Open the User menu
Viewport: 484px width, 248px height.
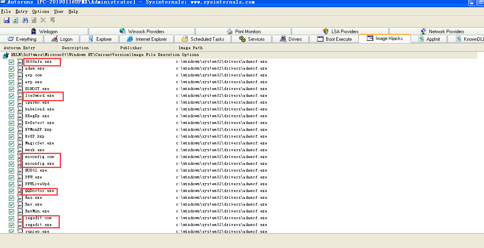coord(59,12)
